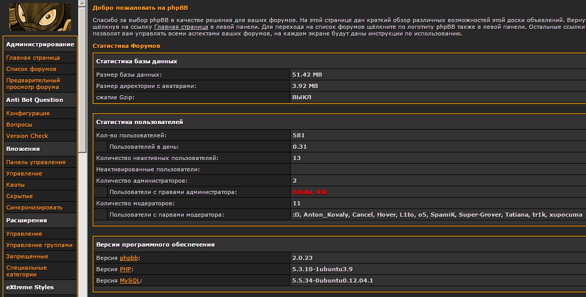Open Управление группами under Расширения

point(40,245)
